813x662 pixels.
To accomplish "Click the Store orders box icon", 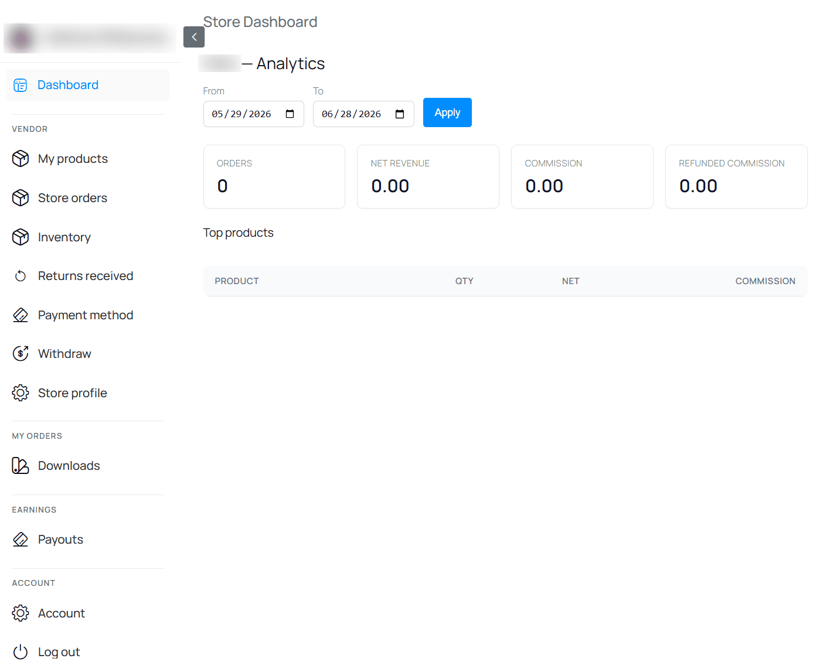I will tap(21, 198).
